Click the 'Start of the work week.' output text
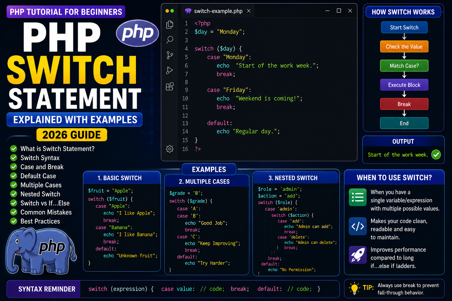This screenshot has width=452, height=301. [398, 155]
